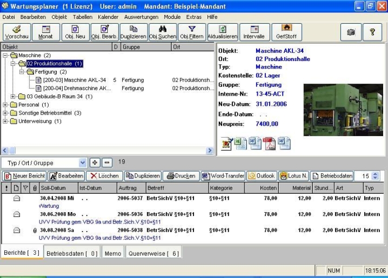Switch to the Querverweise tab
388x278 pixels.
(x=153, y=253)
